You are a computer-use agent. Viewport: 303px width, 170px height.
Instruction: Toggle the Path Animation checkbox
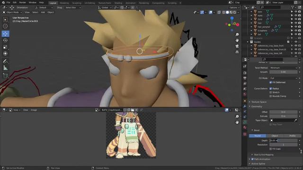click(x=252, y=159)
